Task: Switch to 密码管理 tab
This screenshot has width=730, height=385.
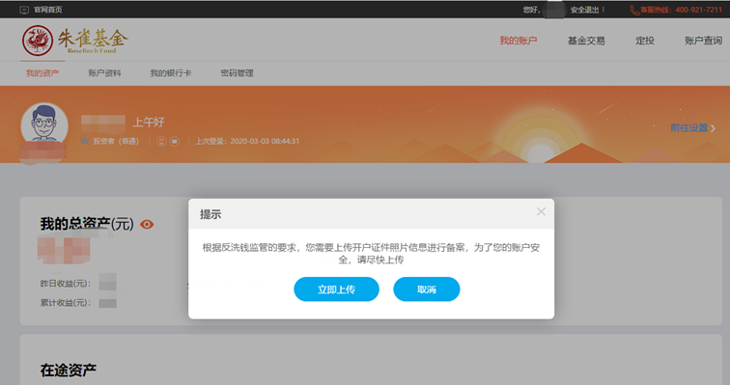Action: (x=237, y=73)
